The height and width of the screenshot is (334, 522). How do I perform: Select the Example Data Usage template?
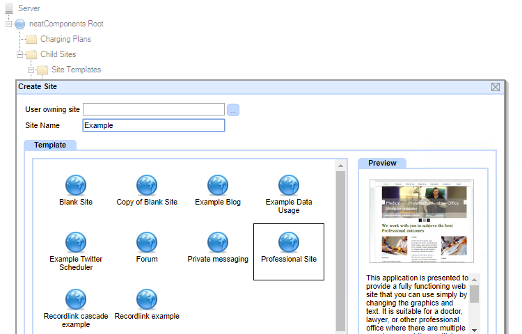[289, 185]
